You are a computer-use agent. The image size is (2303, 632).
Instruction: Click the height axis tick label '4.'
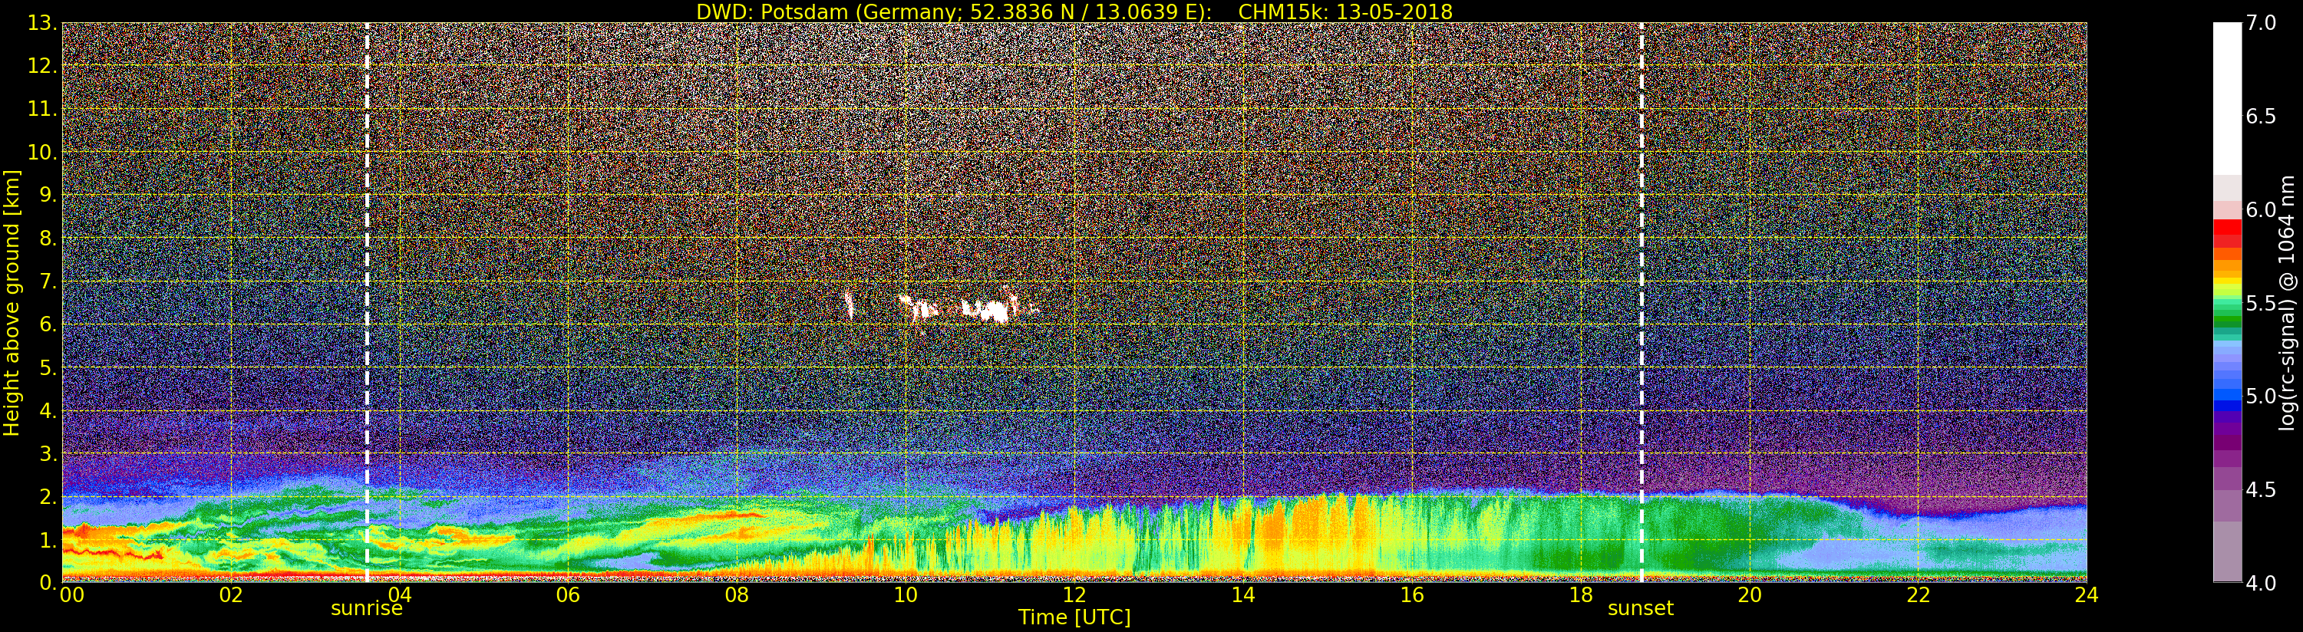click(48, 410)
